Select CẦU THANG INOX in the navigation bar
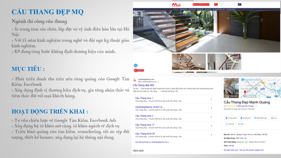 192,9
